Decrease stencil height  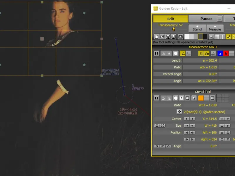pos(222,126)
